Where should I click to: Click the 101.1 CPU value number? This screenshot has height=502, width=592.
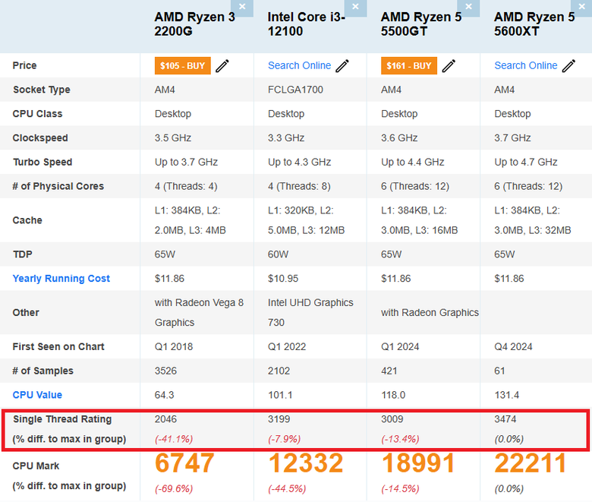(x=280, y=395)
